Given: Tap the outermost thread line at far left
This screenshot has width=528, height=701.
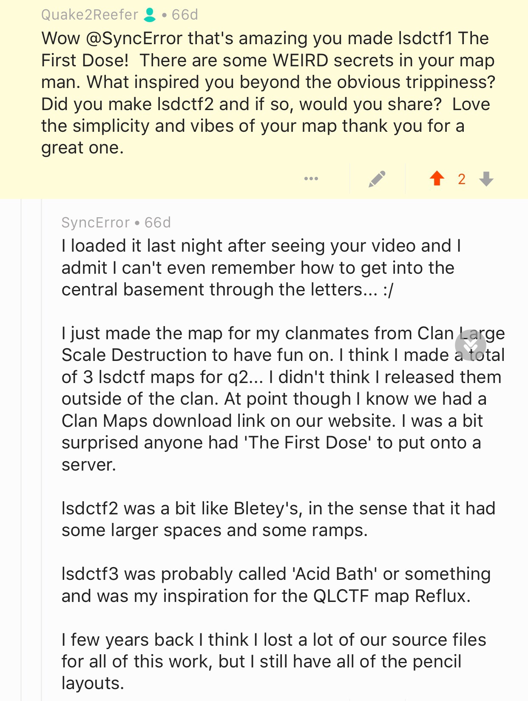Looking at the screenshot, I should [21, 425].
